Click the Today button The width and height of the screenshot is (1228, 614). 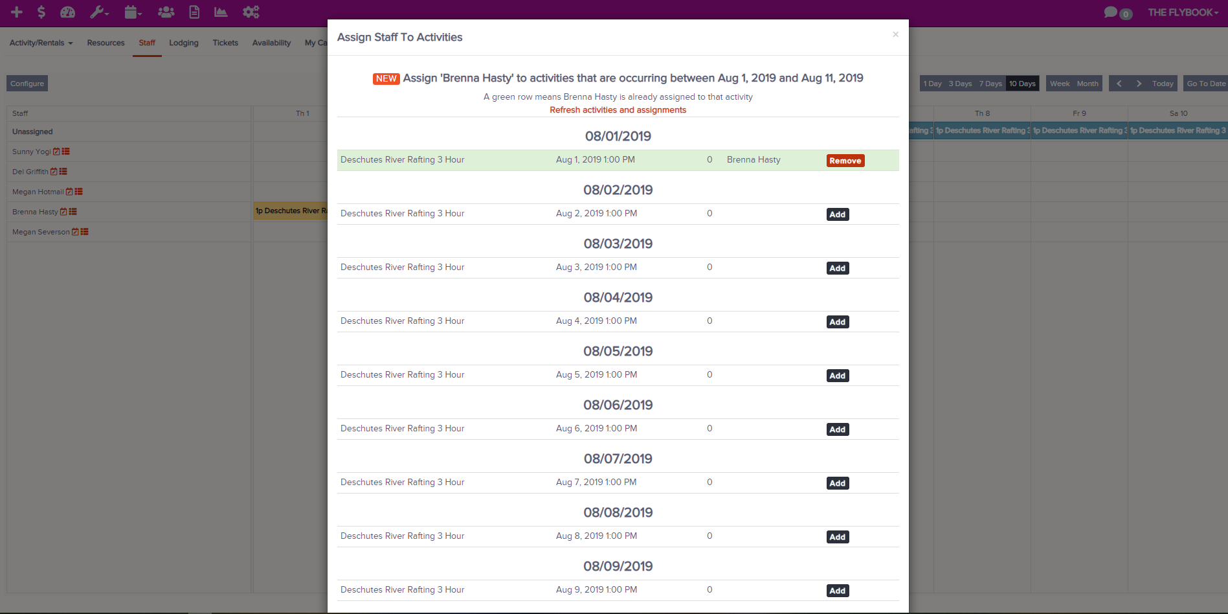point(1163,84)
